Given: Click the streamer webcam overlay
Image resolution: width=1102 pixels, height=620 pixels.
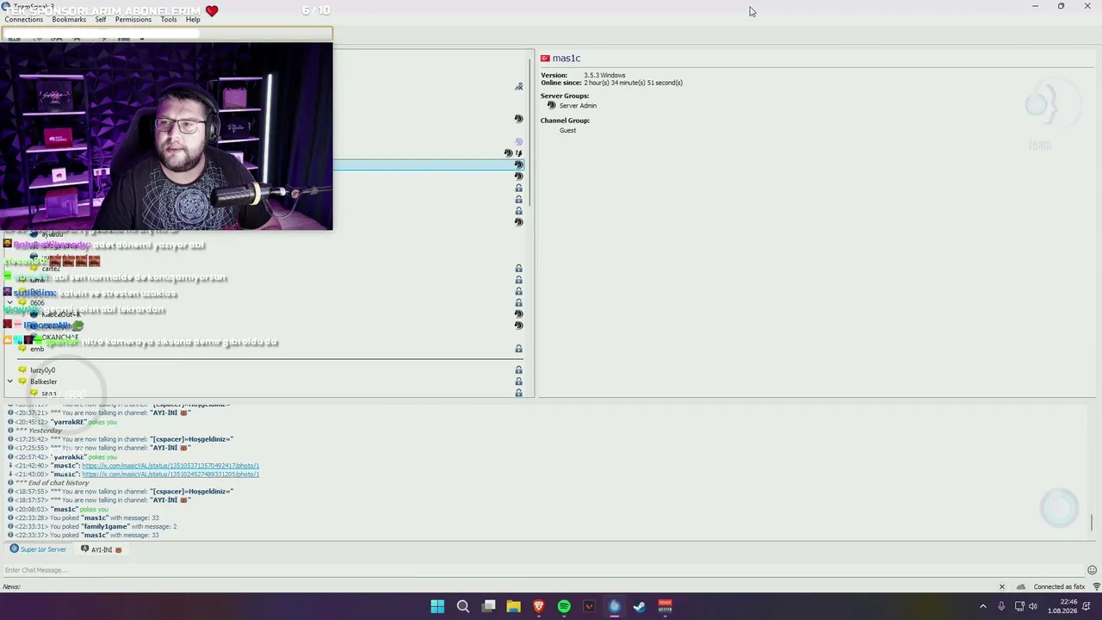Looking at the screenshot, I should (x=166, y=138).
